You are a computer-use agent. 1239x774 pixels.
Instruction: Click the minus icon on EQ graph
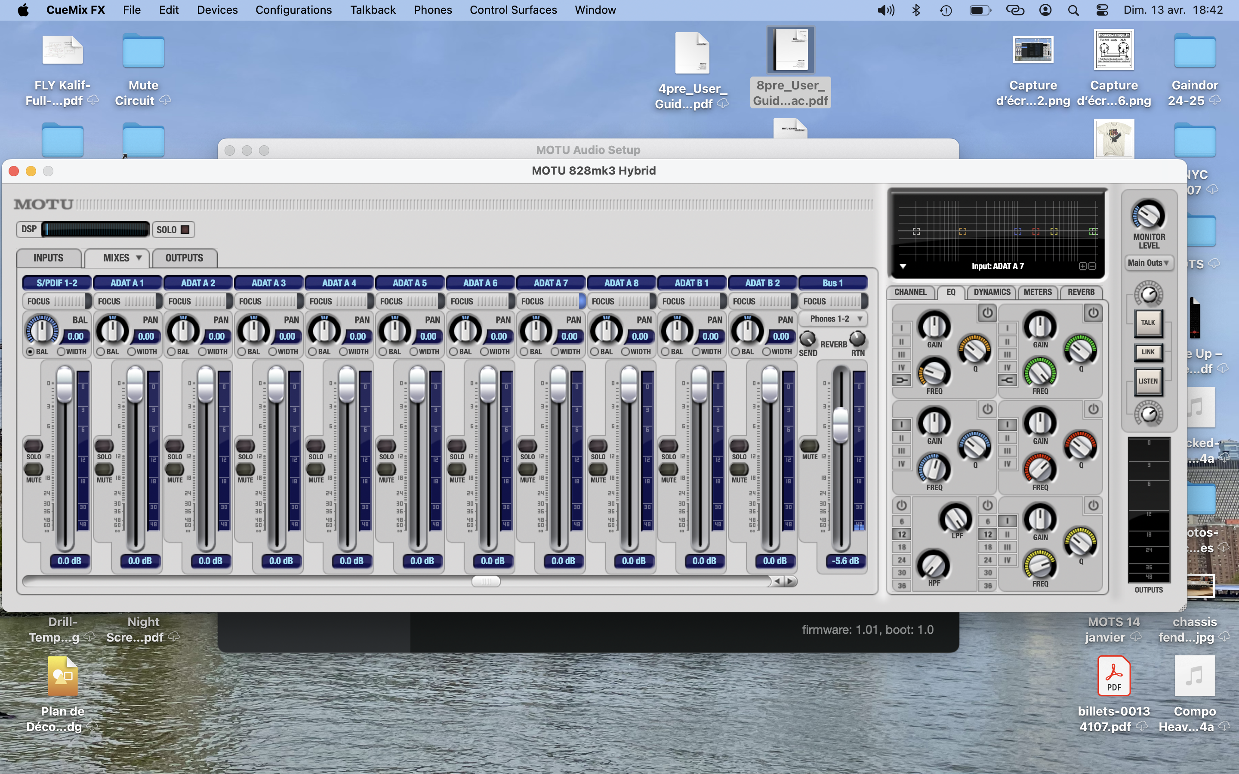(1092, 266)
